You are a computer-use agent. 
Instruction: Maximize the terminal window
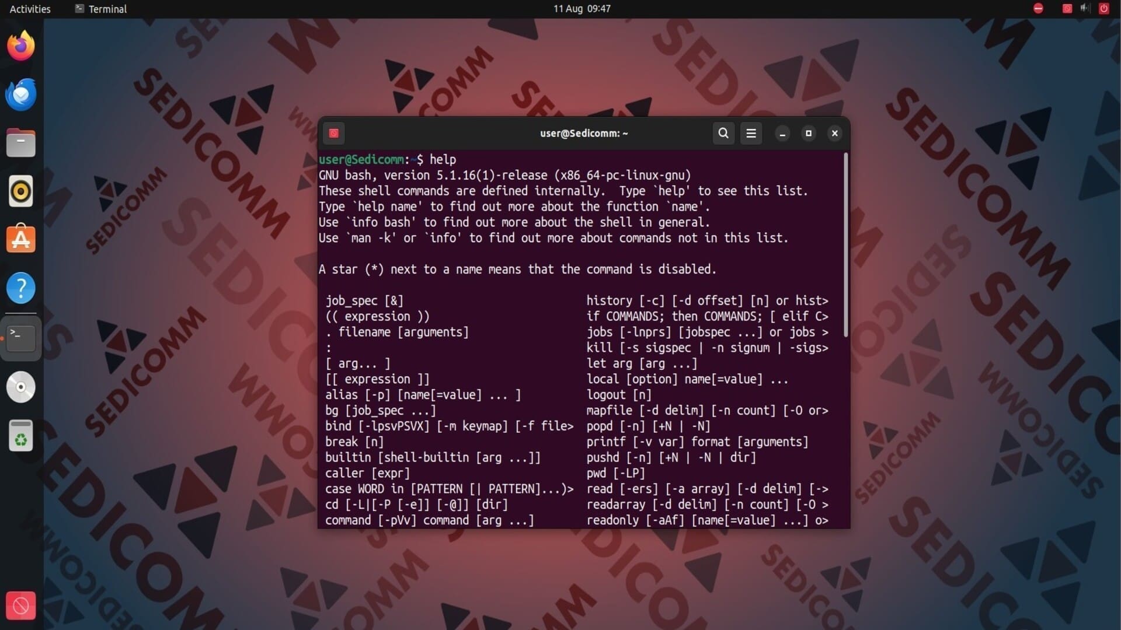809,133
